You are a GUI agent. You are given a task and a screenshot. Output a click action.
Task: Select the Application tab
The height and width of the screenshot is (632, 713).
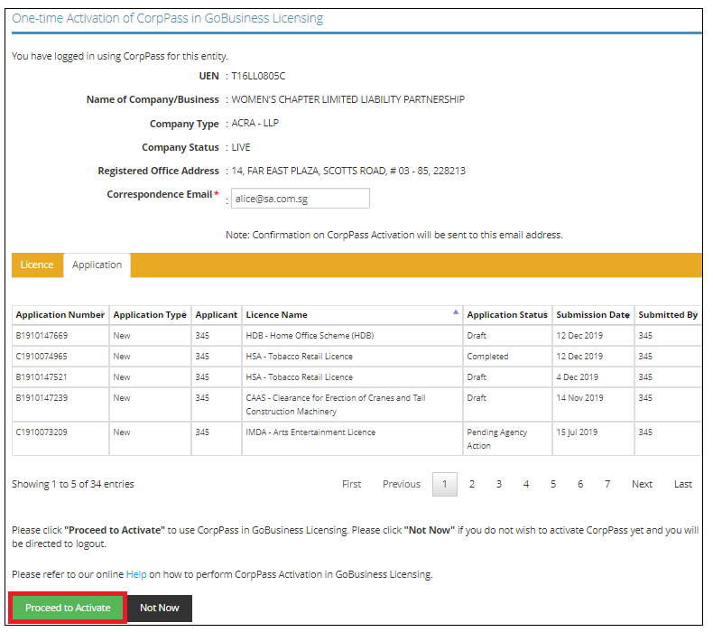tap(97, 265)
